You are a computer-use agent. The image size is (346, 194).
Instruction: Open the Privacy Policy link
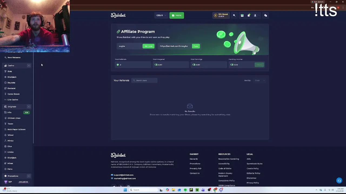[253, 183]
